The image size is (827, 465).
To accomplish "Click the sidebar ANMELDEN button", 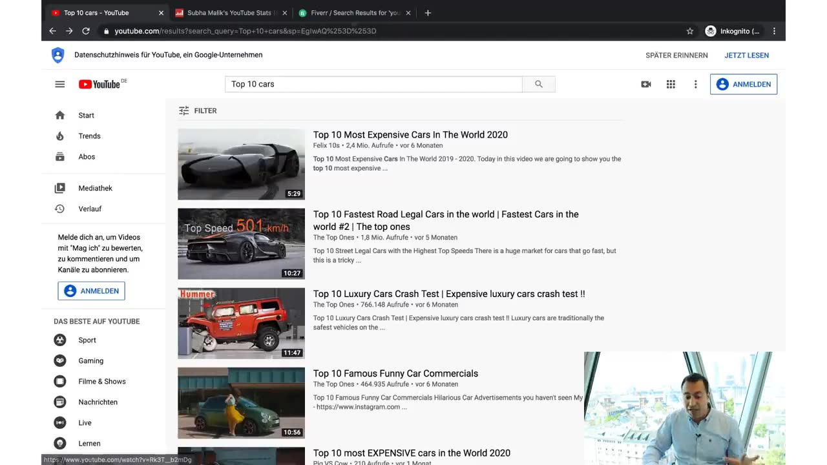I will coord(91,291).
